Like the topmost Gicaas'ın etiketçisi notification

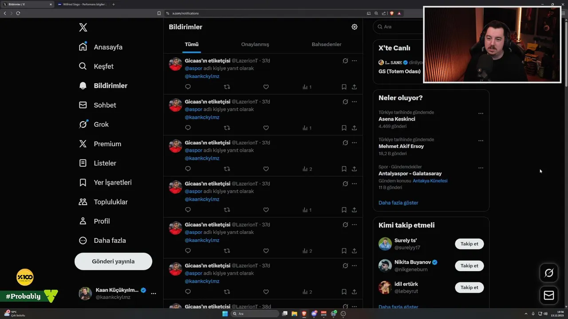(x=266, y=87)
